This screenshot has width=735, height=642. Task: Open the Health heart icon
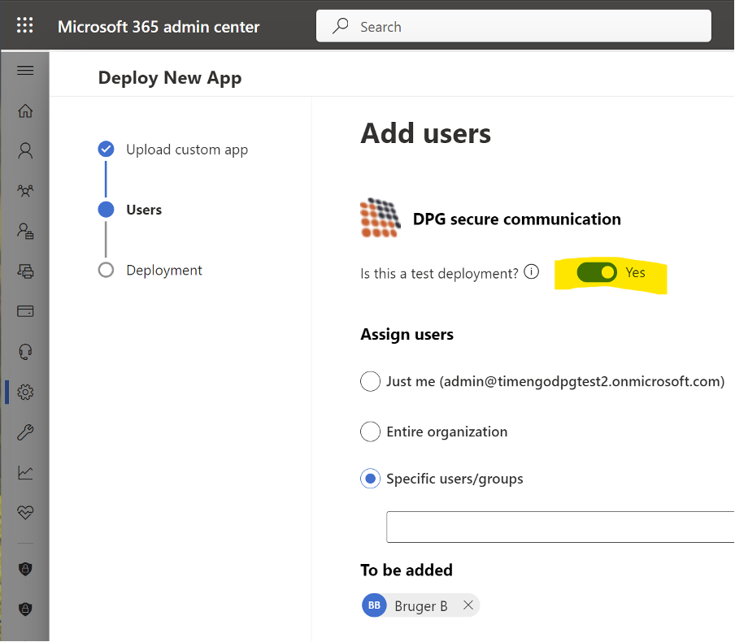(25, 512)
